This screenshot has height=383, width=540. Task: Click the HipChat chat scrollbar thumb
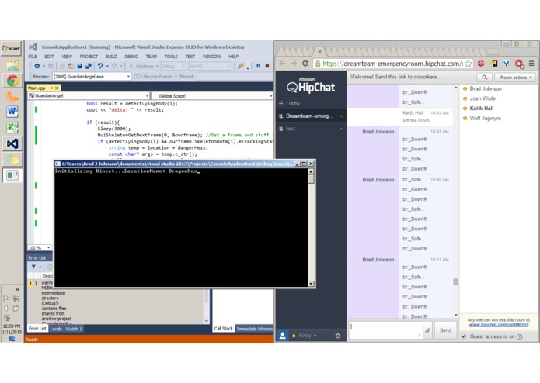pos(455,282)
